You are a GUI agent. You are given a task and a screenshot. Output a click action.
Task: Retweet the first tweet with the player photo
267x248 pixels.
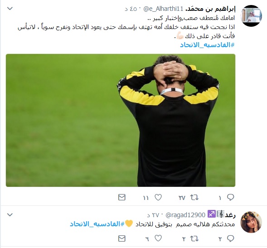click(194, 197)
